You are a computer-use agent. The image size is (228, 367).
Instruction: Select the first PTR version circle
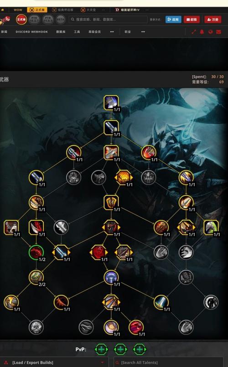click(x=34, y=20)
